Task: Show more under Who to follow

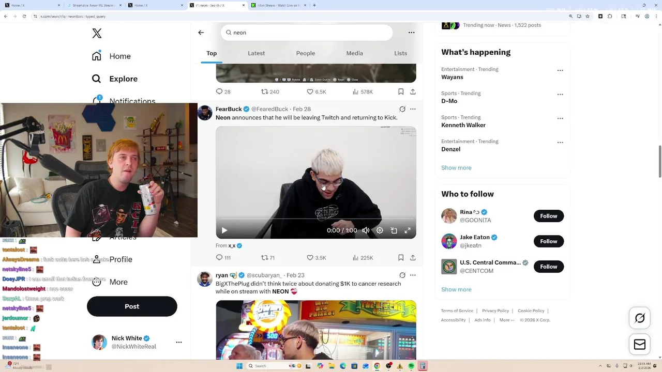Action: (x=456, y=290)
